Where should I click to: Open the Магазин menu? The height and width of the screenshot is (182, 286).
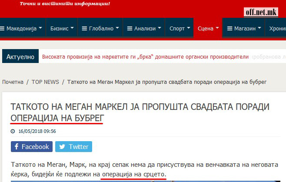[x=243, y=28]
